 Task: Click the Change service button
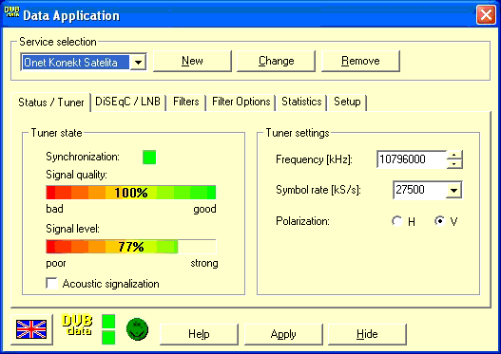coord(276,61)
